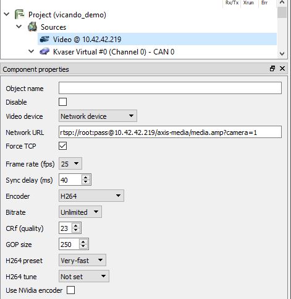The height and width of the screenshot is (299, 291).
Task: Click the Rx/Tx column header
Action: click(232, 3)
